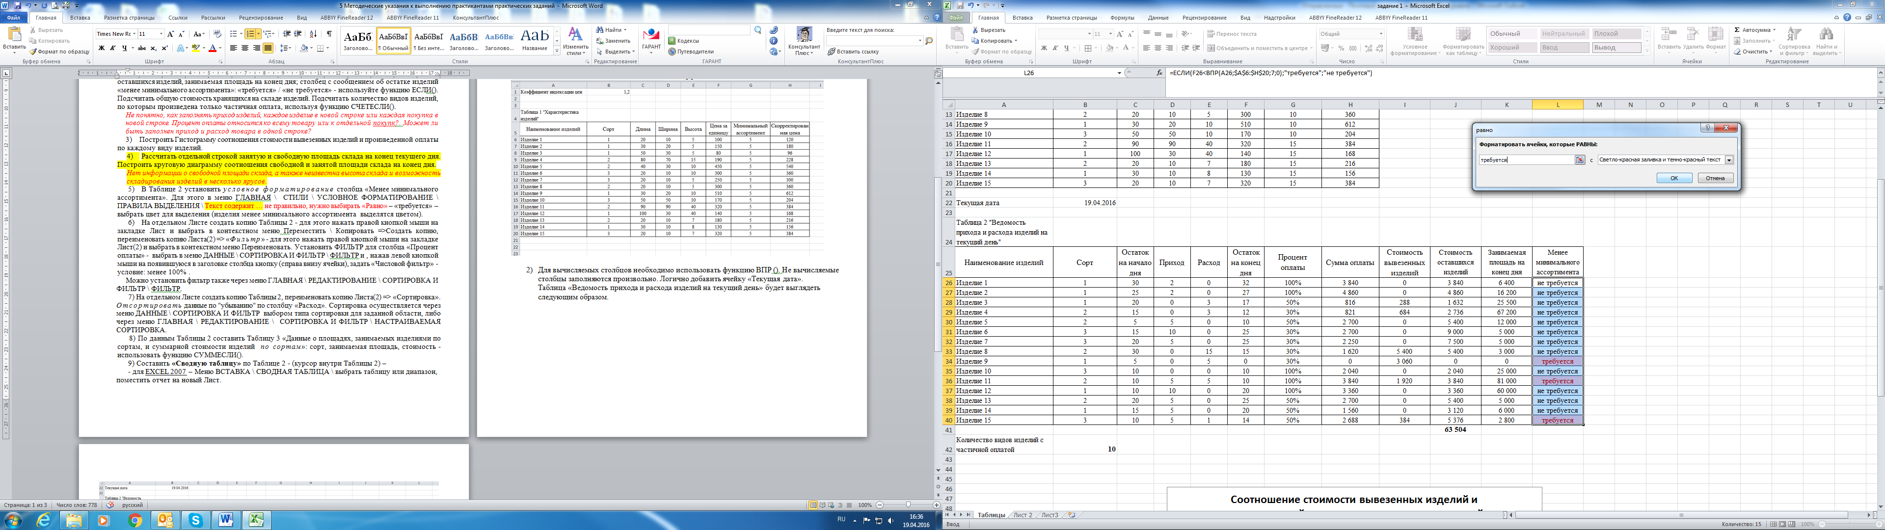Toggle justify alignment in Word

268,48
